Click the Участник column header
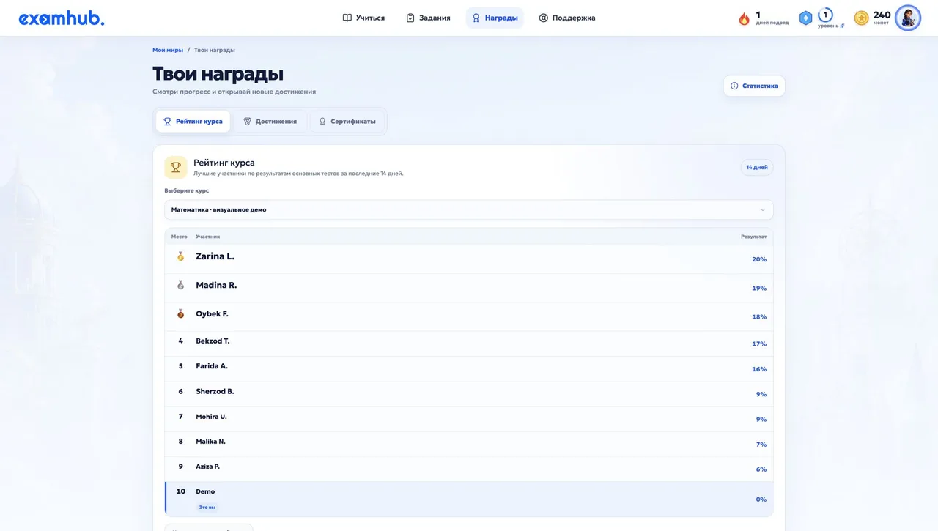 click(208, 237)
